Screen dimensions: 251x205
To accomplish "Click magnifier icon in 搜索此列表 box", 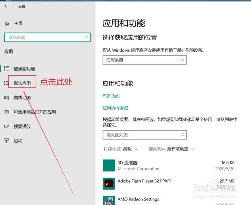I will [182, 135].
